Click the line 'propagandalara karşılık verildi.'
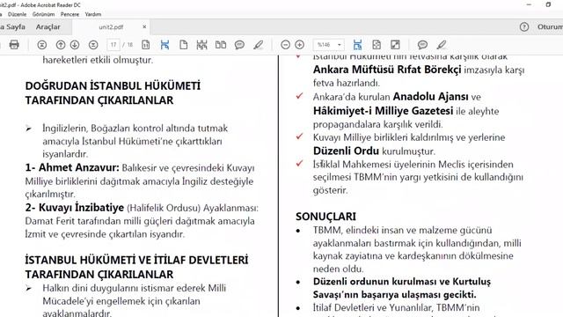The image size is (563, 317). (377, 124)
